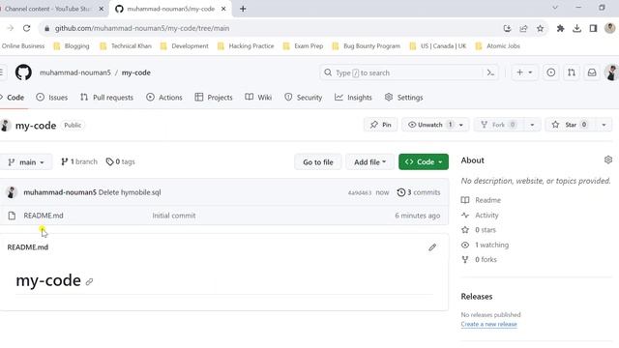Screen dimensions: 619x348
Task: View 0 tags link
Action: pos(120,161)
